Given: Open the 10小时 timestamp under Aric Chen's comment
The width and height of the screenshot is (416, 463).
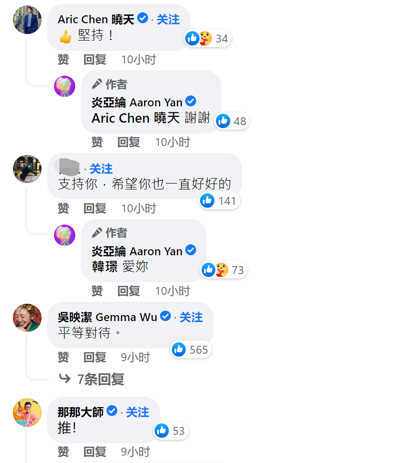Looking at the screenshot, I should [139, 59].
